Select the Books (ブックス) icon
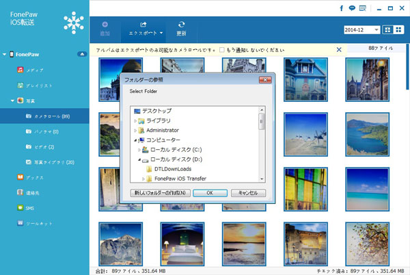Screen dimensions: 410x275 click(x=20, y=177)
